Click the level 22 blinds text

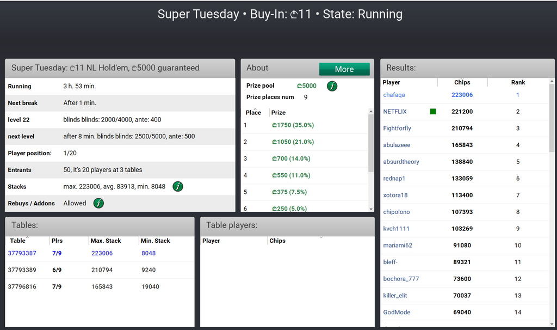click(x=112, y=119)
